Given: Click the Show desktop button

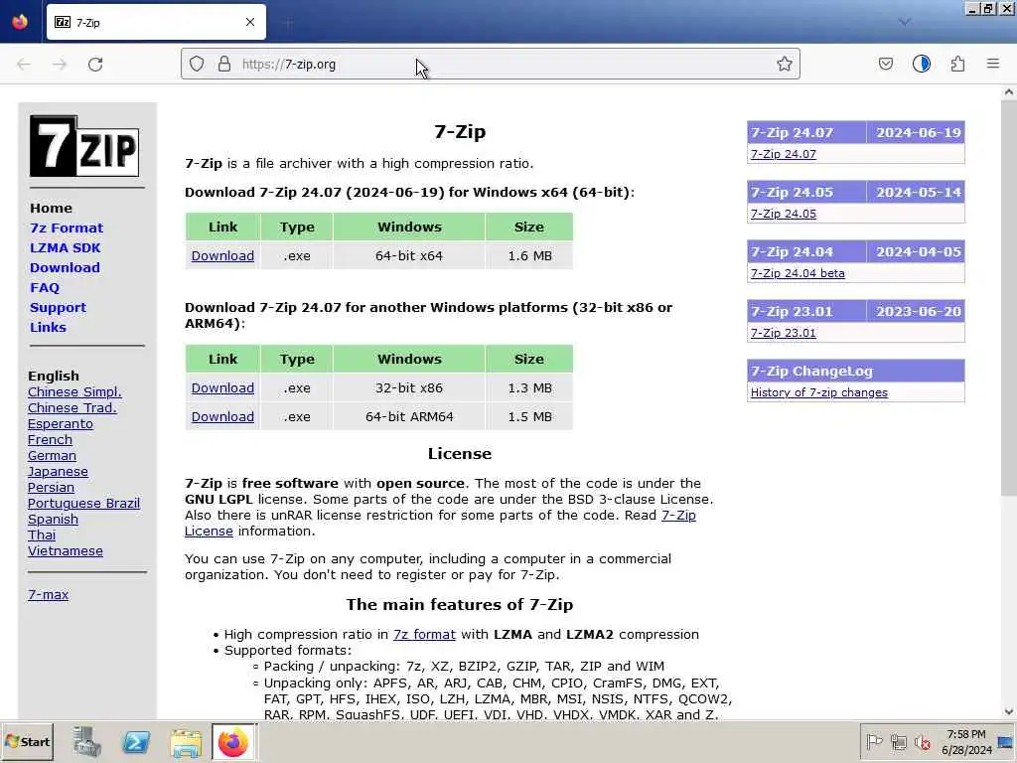Looking at the screenshot, I should [x=1006, y=741].
